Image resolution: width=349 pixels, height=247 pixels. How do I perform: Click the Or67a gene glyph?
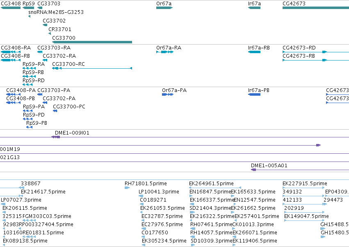click(x=164, y=8)
